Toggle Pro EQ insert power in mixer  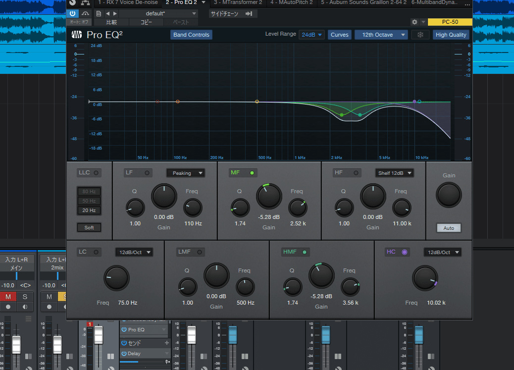click(x=124, y=330)
